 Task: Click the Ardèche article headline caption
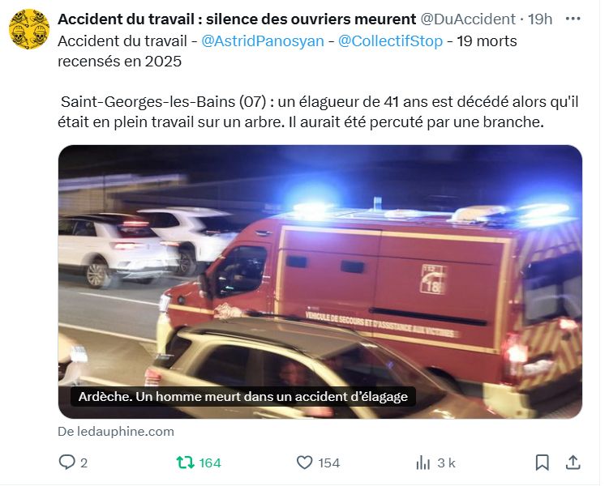(243, 397)
